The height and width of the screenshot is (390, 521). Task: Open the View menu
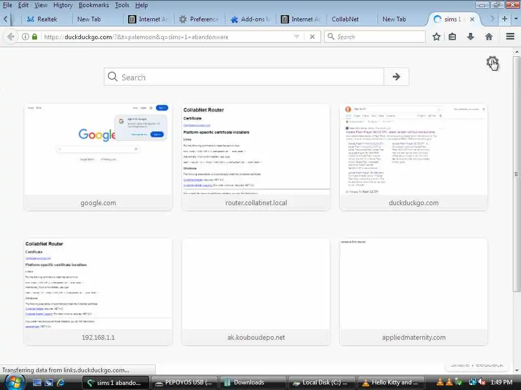click(41, 5)
